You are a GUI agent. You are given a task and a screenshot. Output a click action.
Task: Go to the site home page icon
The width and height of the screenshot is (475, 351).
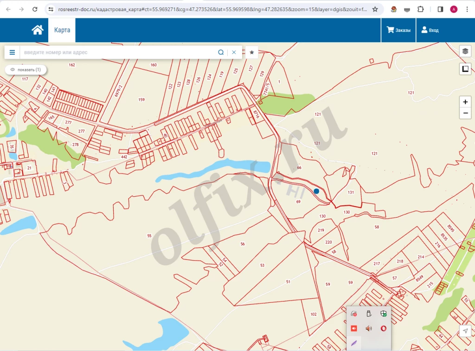(x=38, y=30)
